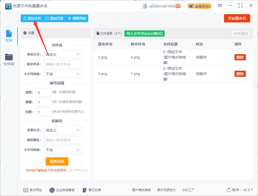Expand the extension 变更方式 dropdown
258x196 pixels.
tap(63, 130)
